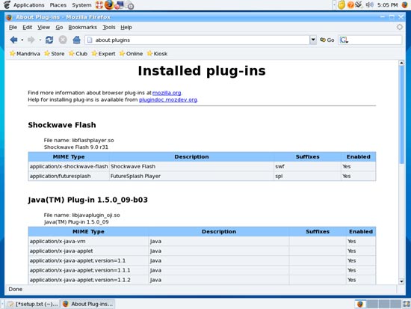The height and width of the screenshot is (309, 411).
Task: Open the Club bookmark
Action: point(78,54)
